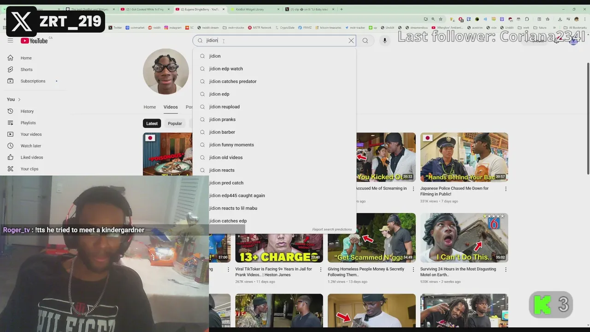Open 'Japanese Police Chased Me Down' video title
Screen dimensions: 590x332
(454, 191)
